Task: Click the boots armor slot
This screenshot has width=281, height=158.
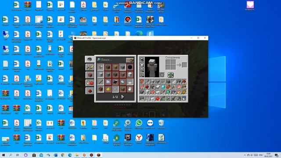Action: coord(142,75)
